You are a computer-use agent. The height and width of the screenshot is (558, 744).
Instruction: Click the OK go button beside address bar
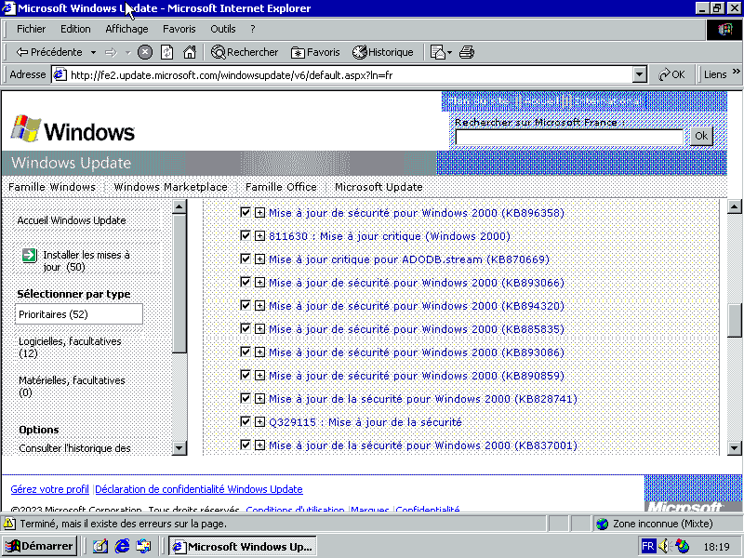[x=671, y=74]
